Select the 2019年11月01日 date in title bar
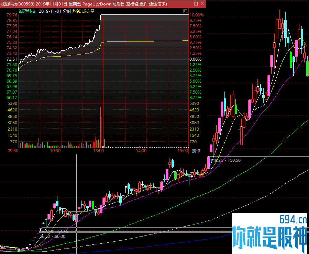Image resolution: width=309 pixels, height=254 pixels. [52, 4]
